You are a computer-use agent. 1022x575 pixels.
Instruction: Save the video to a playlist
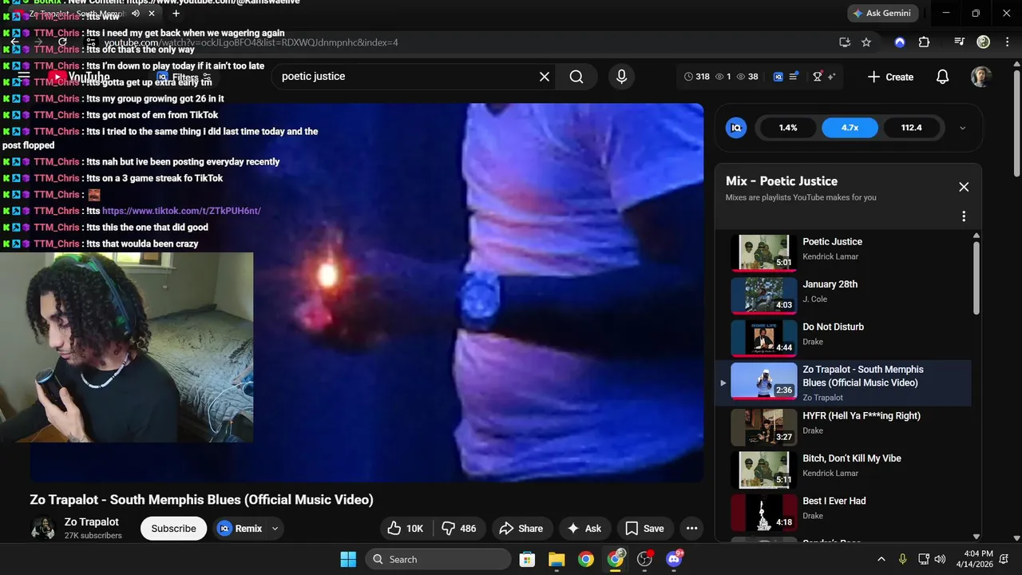[645, 528]
